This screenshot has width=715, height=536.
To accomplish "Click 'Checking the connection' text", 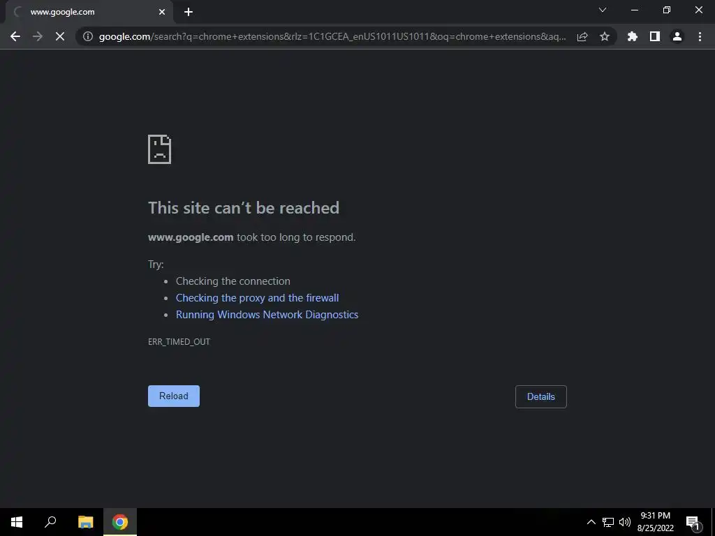I will point(233,281).
